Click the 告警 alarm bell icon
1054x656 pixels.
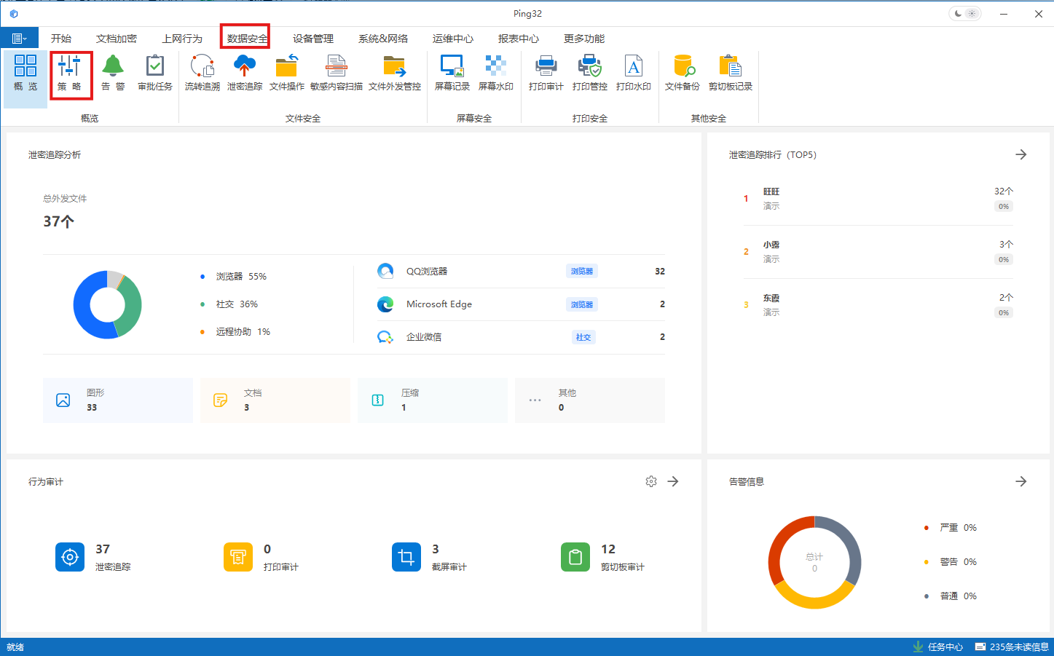[113, 73]
